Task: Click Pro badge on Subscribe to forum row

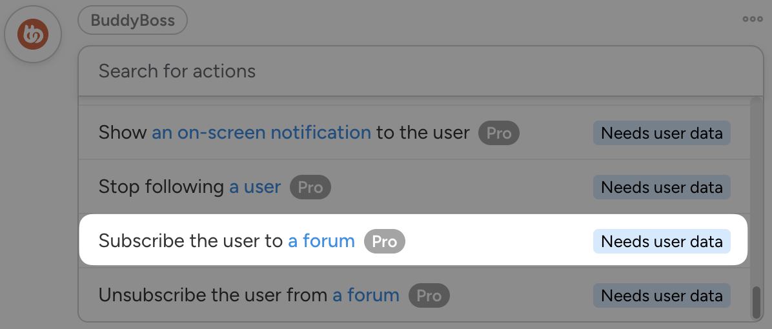Action: coord(385,242)
